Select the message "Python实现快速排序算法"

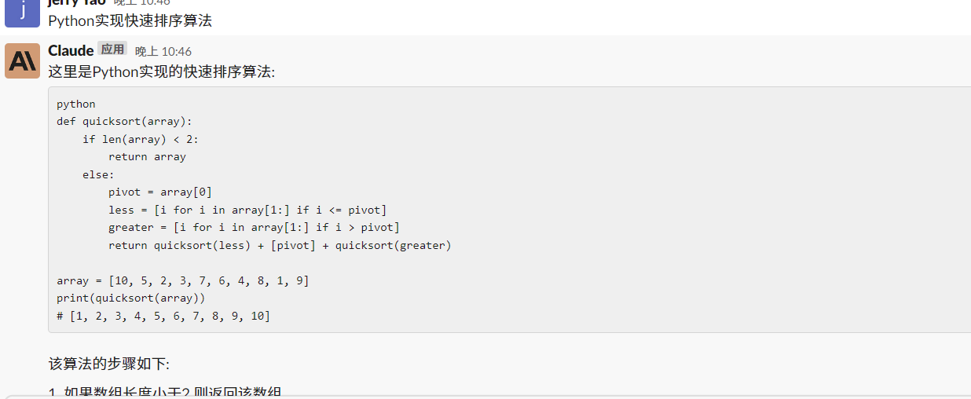pos(130,21)
